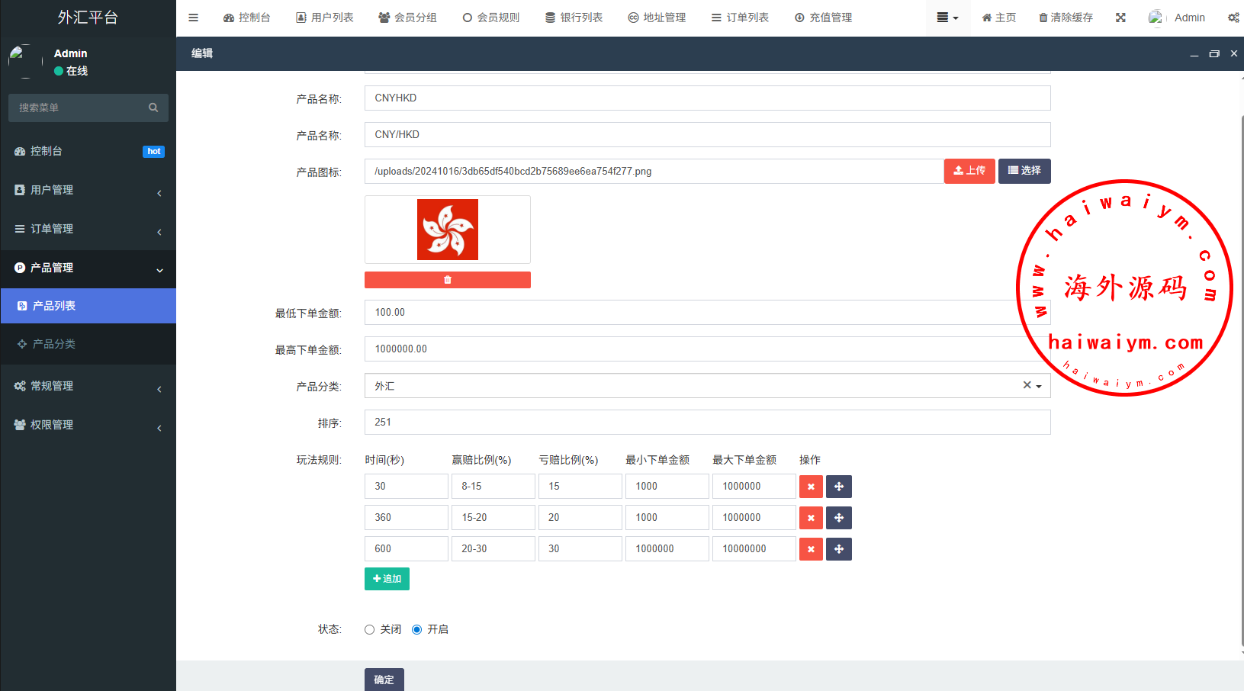Open the settings gears icon at top right
Viewport: 1244px width, 691px height.
point(1233,18)
